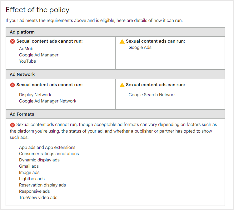Click the red X icon in the Ad Formats section
The width and height of the screenshot is (234, 210).
pyautogui.click(x=12, y=125)
